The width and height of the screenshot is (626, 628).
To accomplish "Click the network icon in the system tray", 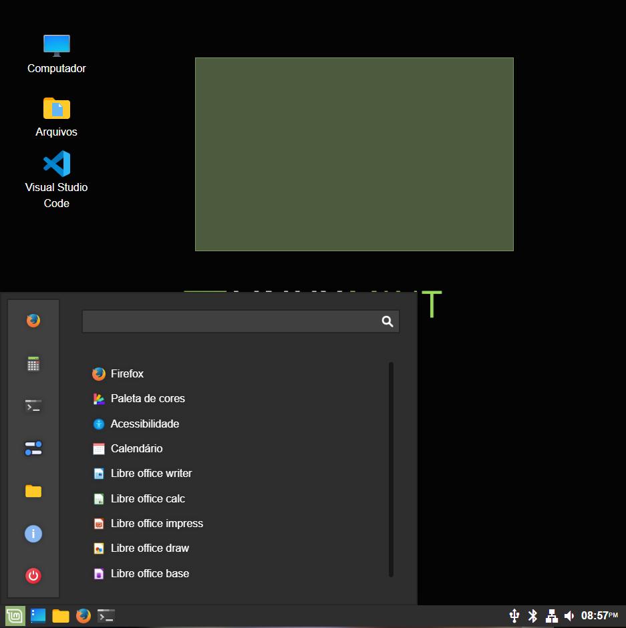I will (551, 615).
